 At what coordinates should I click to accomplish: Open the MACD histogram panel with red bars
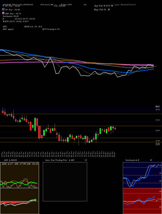[19, 201]
